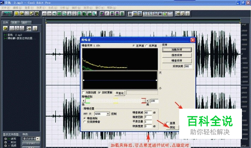
Task: Open the 编辑 Edit menu
Action: pyautogui.click(x=17, y=8)
